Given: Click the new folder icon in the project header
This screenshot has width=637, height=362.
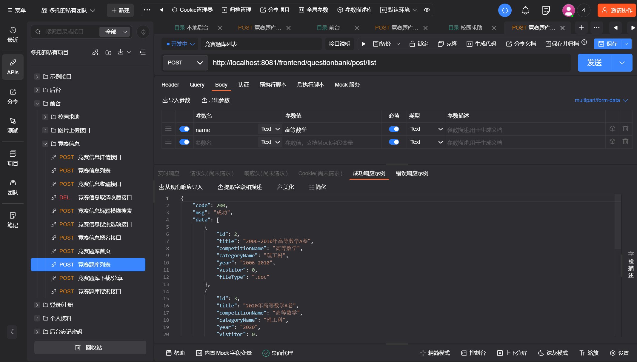Looking at the screenshot, I should pyautogui.click(x=108, y=53).
